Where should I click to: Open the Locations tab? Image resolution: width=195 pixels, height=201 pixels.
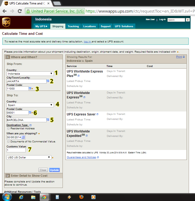click(90, 26)
